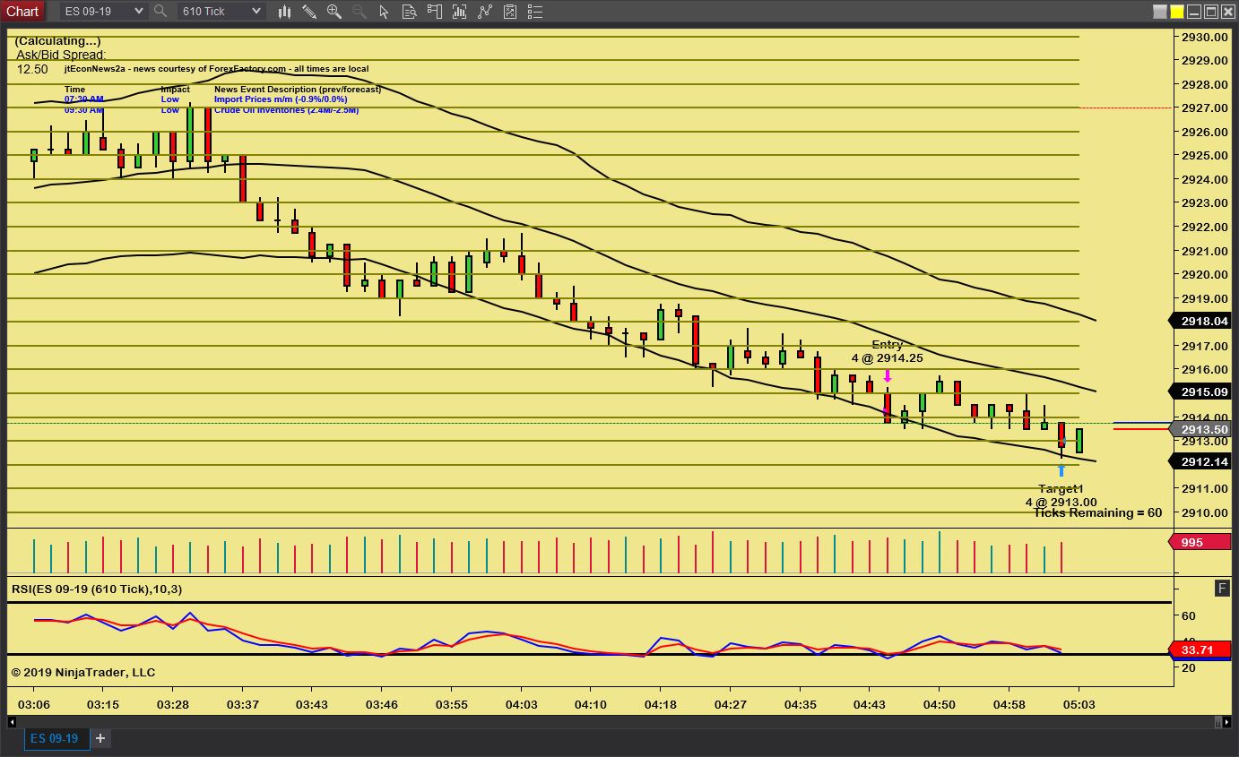Open the bar type chart style icon
The height and width of the screenshot is (757, 1239).
[x=285, y=12]
